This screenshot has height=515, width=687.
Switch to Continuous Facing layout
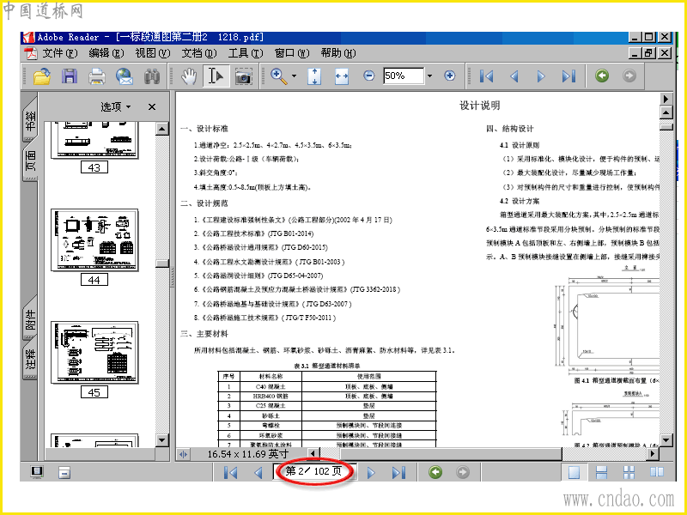pyautogui.click(x=629, y=472)
